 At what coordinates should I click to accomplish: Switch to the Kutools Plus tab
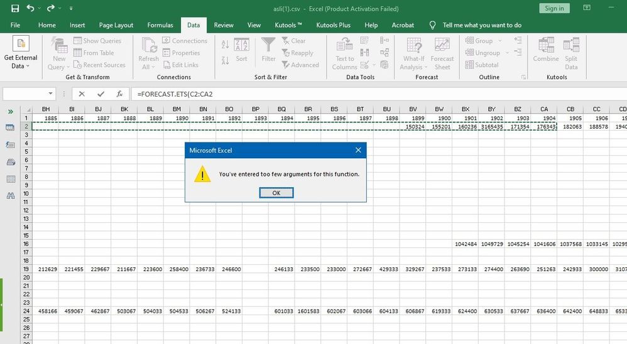(x=333, y=25)
